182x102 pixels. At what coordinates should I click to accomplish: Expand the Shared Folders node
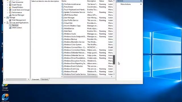click(x=7, y=7)
